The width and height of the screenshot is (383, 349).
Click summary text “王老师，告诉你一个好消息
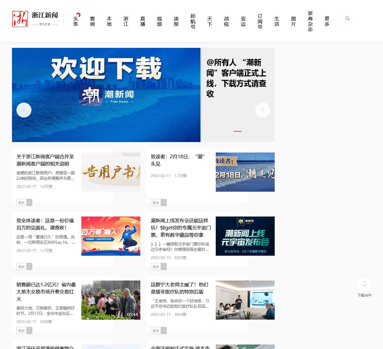(x=180, y=304)
